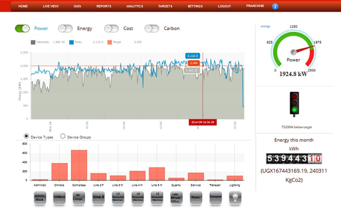Turn off the Power toggle

click(22, 28)
